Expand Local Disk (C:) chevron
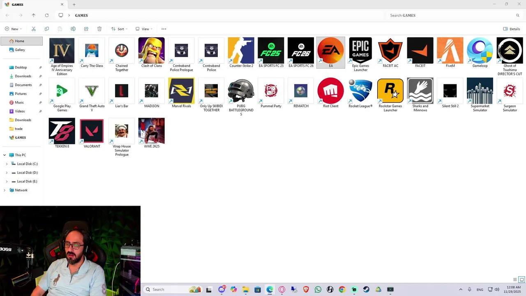Image resolution: width=526 pixels, height=296 pixels. (7, 164)
